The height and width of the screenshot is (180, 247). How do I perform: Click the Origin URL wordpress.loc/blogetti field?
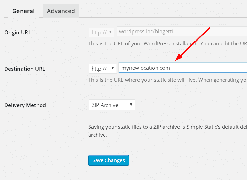point(181,32)
